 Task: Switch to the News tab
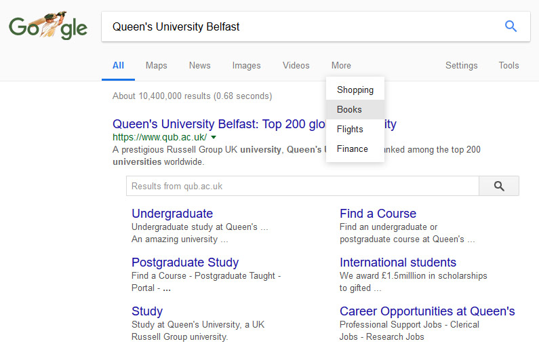tap(200, 65)
